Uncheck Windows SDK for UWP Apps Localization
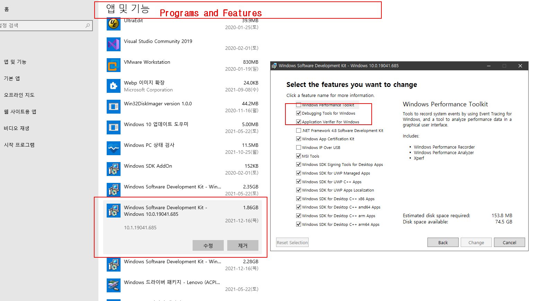The height and width of the screenshot is (301, 548). [299, 190]
